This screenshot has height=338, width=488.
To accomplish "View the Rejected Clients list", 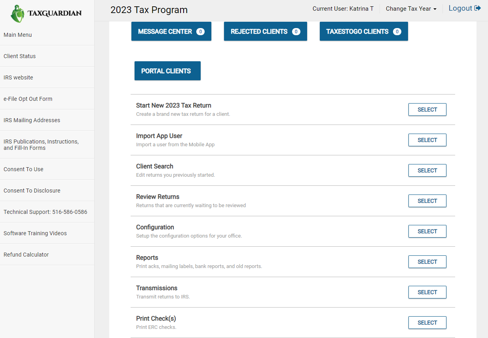I will coord(265,31).
